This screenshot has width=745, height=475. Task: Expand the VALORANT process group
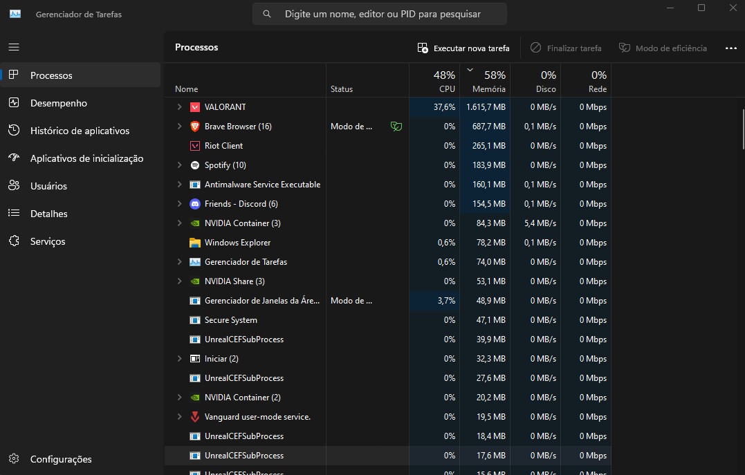coord(180,107)
